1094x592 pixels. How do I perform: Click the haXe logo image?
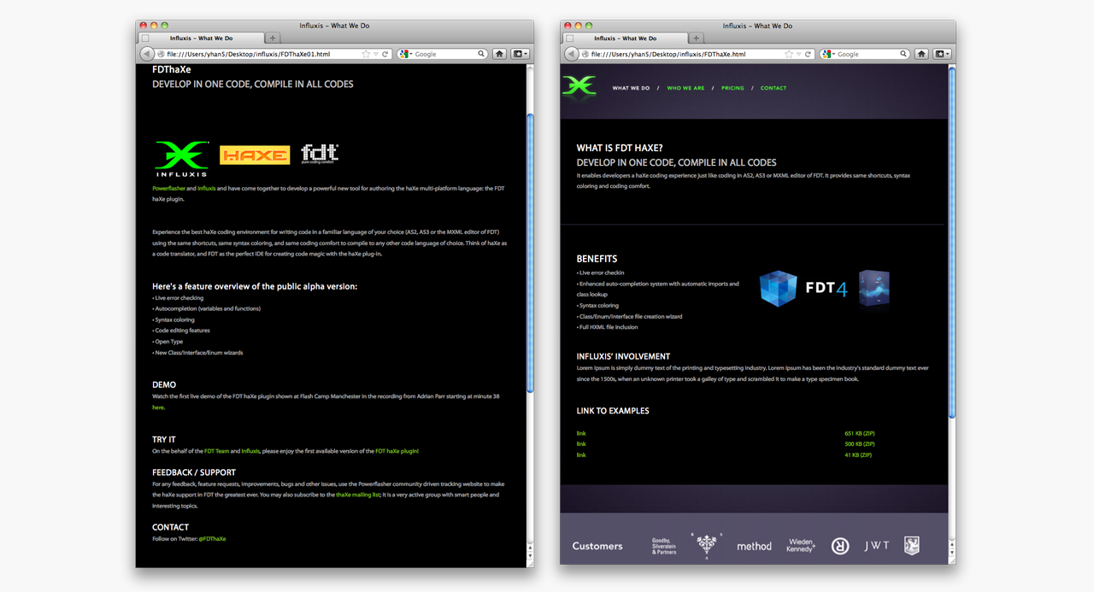pos(255,155)
